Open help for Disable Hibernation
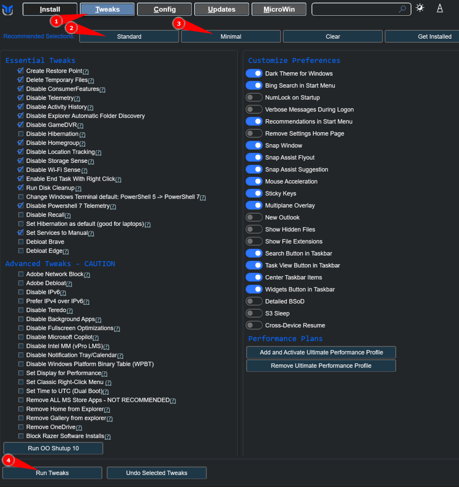 82,134
